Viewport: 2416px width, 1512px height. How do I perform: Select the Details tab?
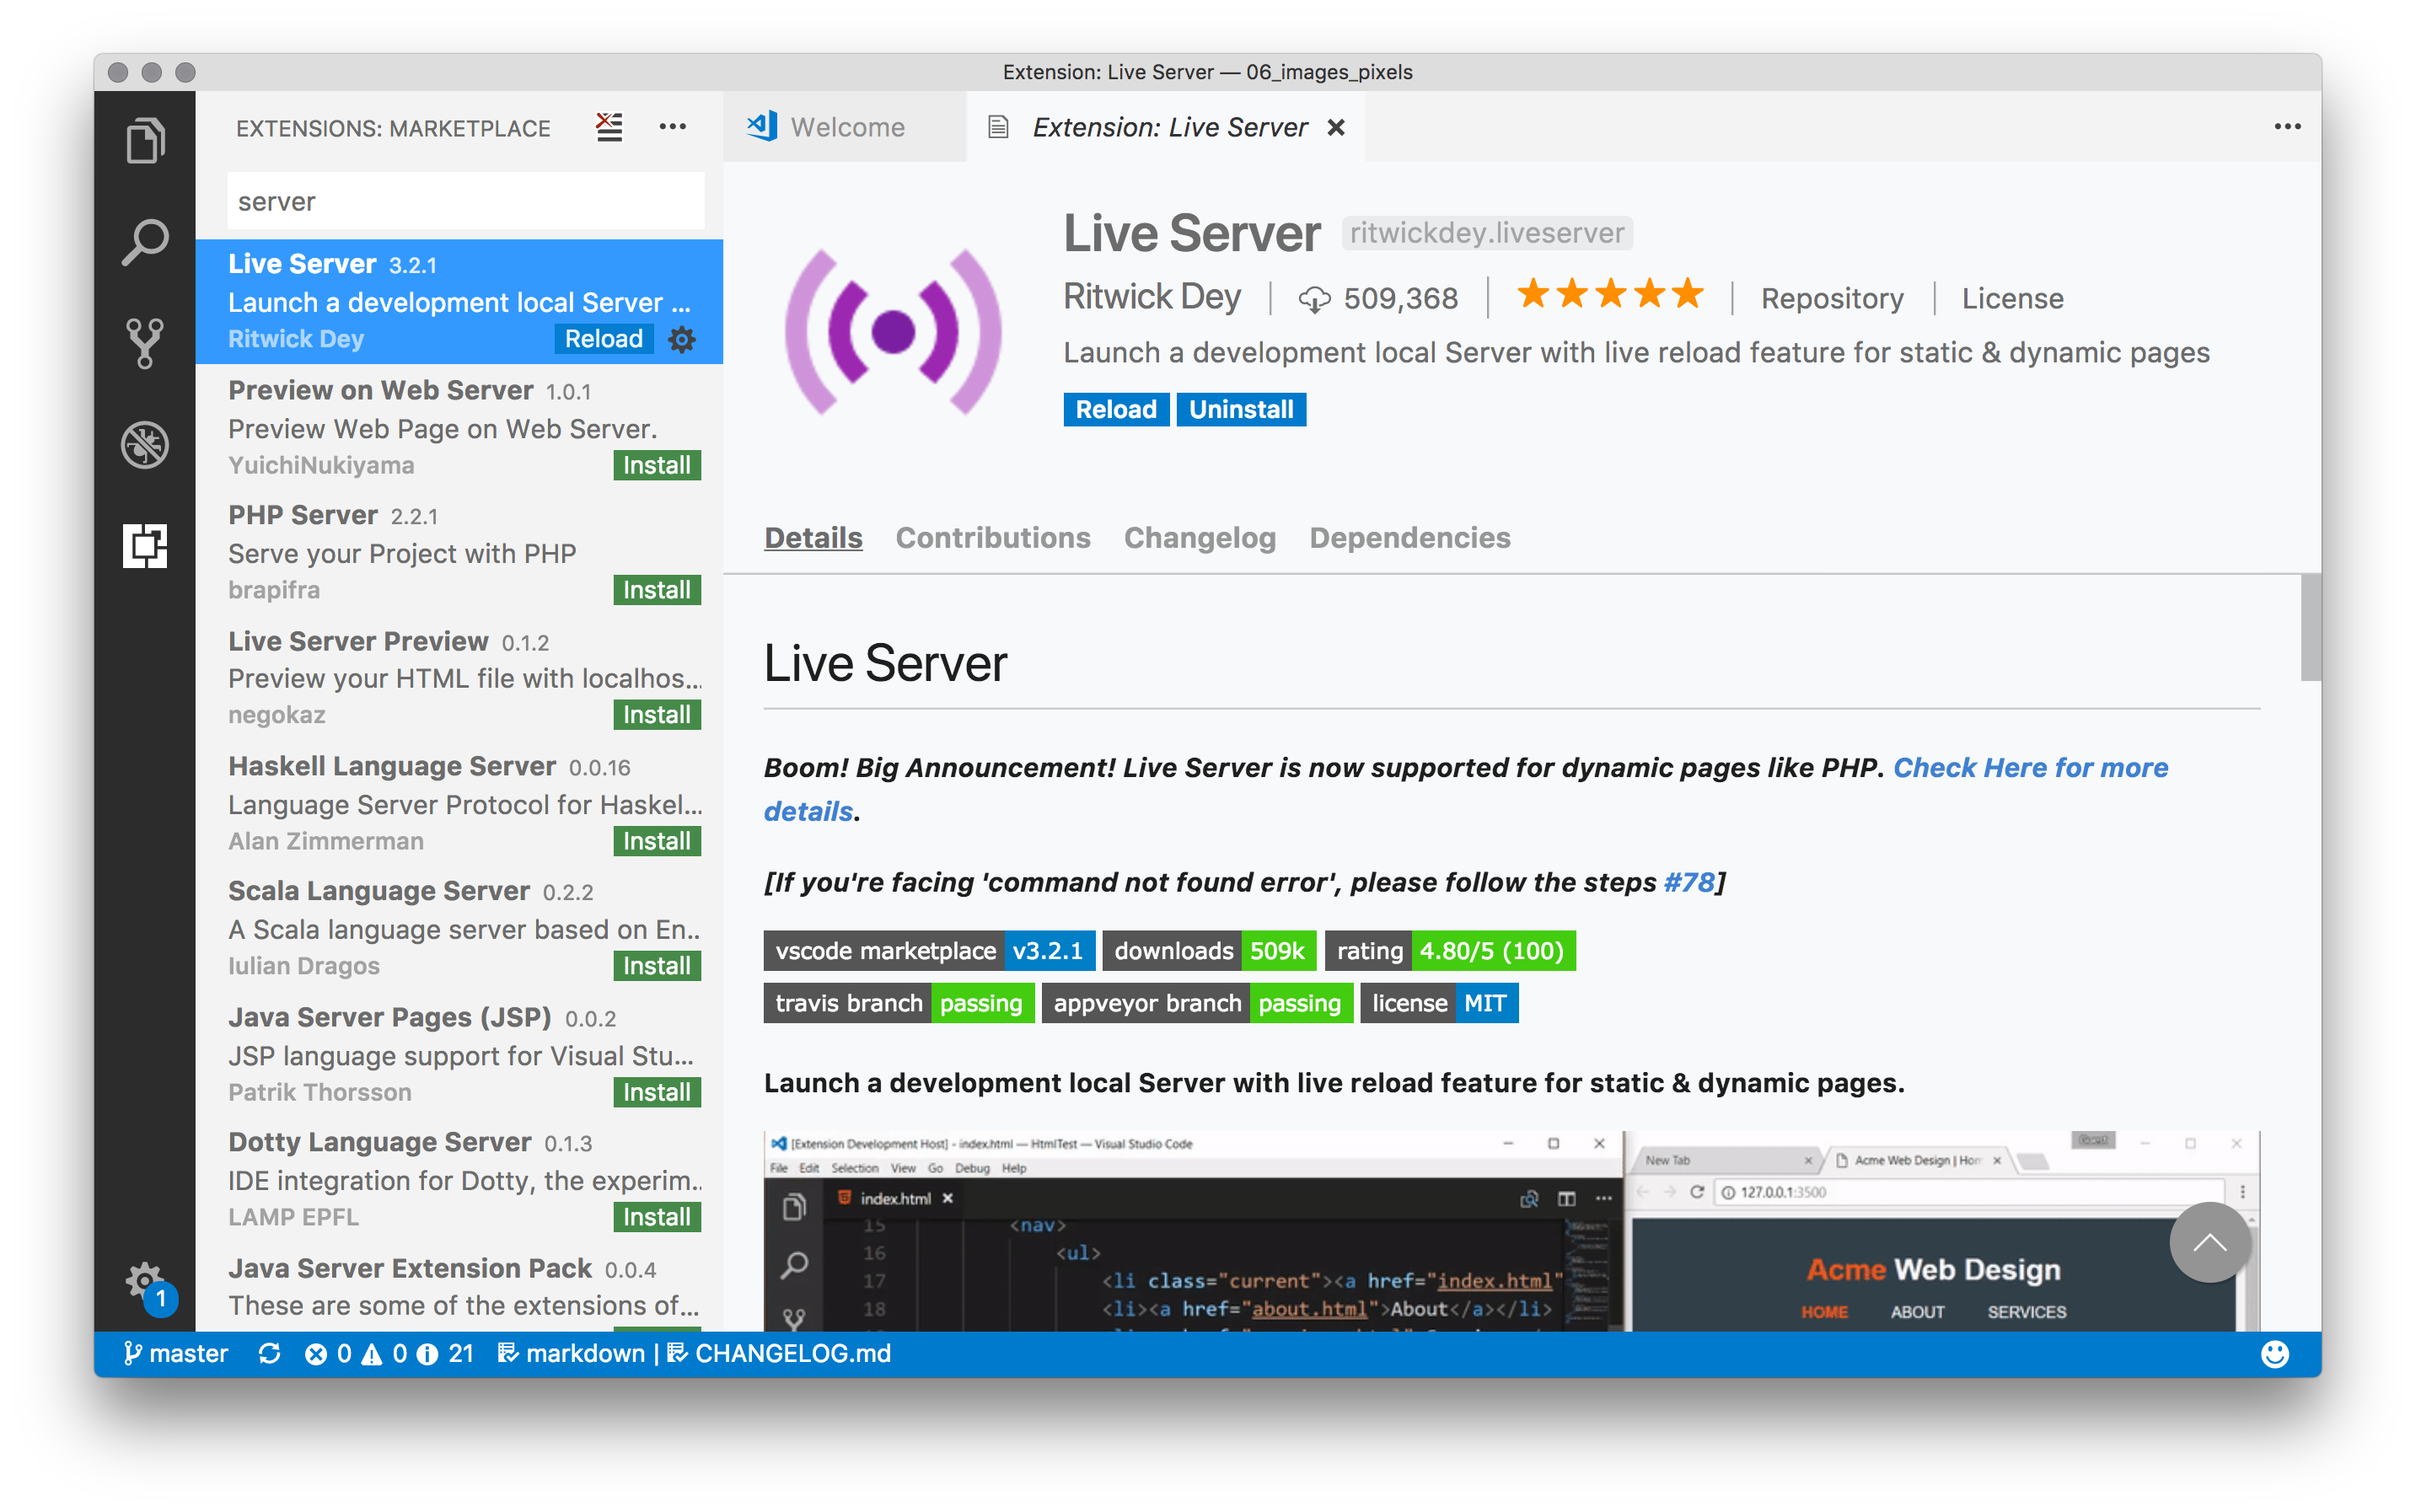[813, 538]
